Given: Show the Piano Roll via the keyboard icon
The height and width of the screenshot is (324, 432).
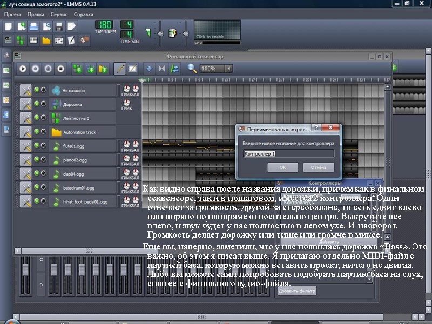Looking at the screenshot, I should click(x=33, y=40).
